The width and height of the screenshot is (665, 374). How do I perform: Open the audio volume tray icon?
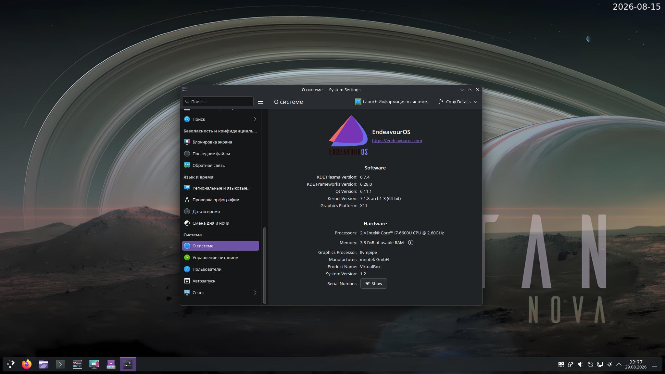[x=580, y=364]
